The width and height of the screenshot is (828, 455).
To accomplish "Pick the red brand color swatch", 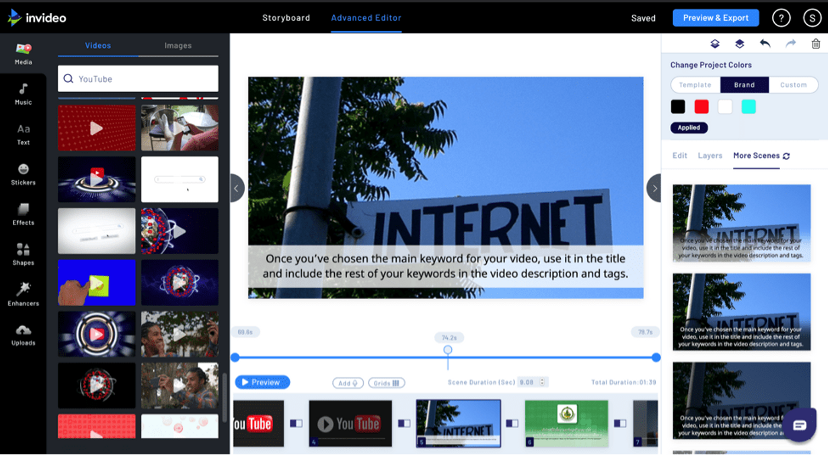I will pyautogui.click(x=701, y=107).
